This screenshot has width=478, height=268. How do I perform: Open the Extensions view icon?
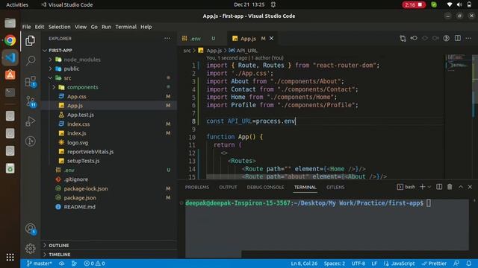pyautogui.click(x=31, y=81)
